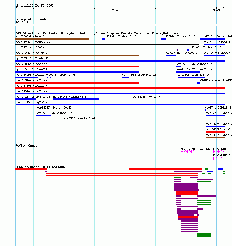This screenshot has height=246, width=232.
Task: Click the RefSeq Genes track title
Action: (x=26, y=146)
